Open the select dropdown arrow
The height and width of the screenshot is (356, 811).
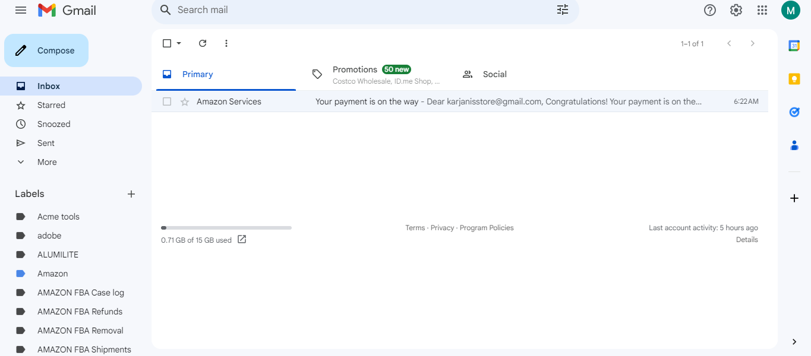[179, 43]
